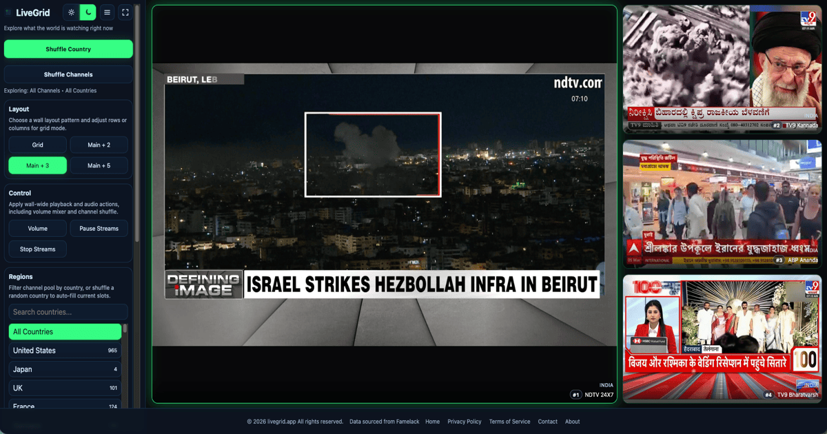Pick UK from the regions list
The image size is (827, 434).
65,388
